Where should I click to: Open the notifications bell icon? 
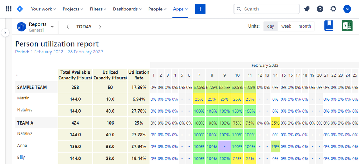(306, 9)
